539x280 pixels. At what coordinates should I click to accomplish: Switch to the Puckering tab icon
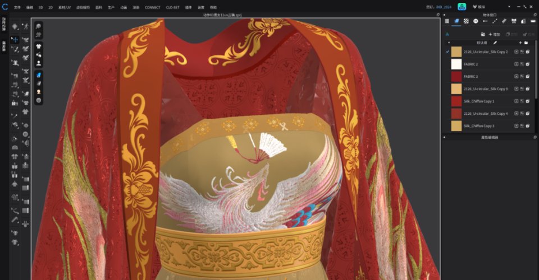point(504,21)
